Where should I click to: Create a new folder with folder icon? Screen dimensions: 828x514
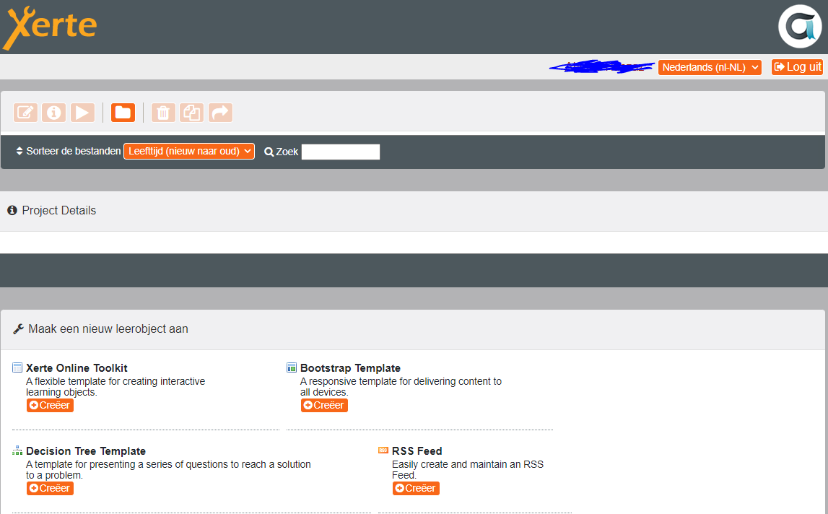tap(123, 113)
